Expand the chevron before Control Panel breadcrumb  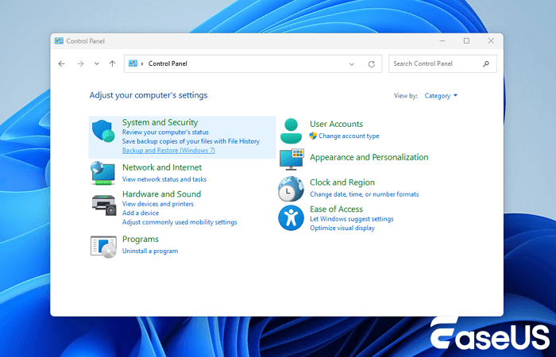click(x=142, y=63)
